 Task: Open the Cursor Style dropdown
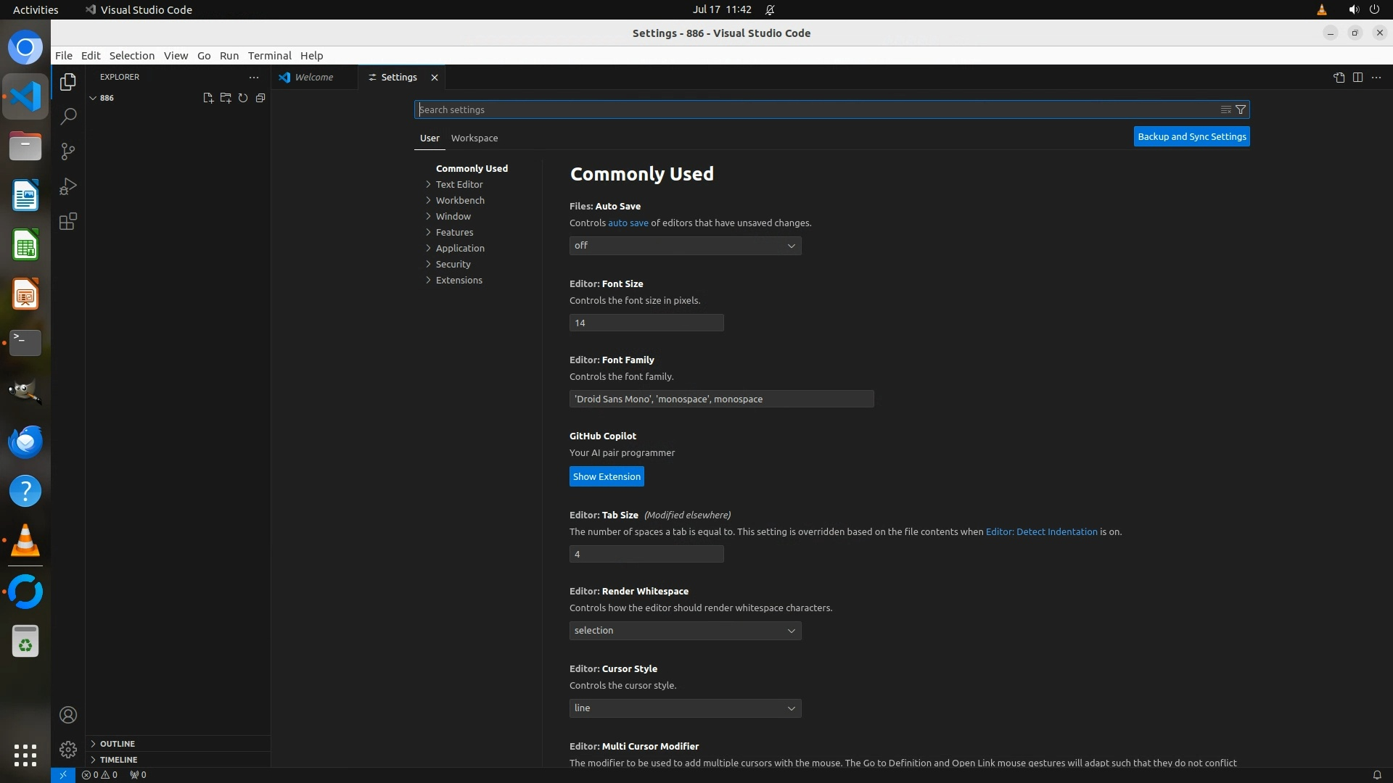685,708
